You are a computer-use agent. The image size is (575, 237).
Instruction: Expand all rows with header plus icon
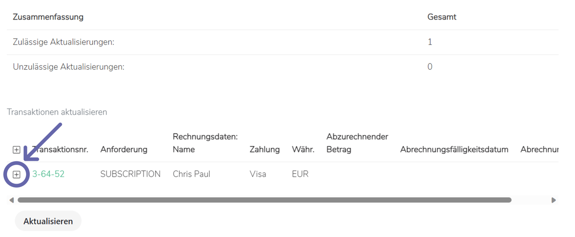click(16, 150)
